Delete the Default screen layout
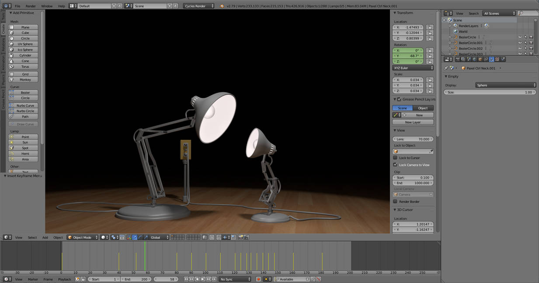This screenshot has height=283, width=539. 120,6
